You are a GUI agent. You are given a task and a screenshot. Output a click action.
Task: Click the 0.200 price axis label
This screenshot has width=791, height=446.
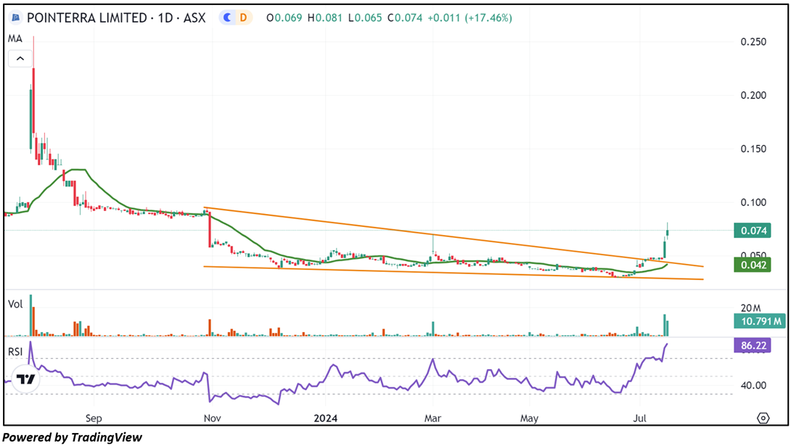(753, 95)
